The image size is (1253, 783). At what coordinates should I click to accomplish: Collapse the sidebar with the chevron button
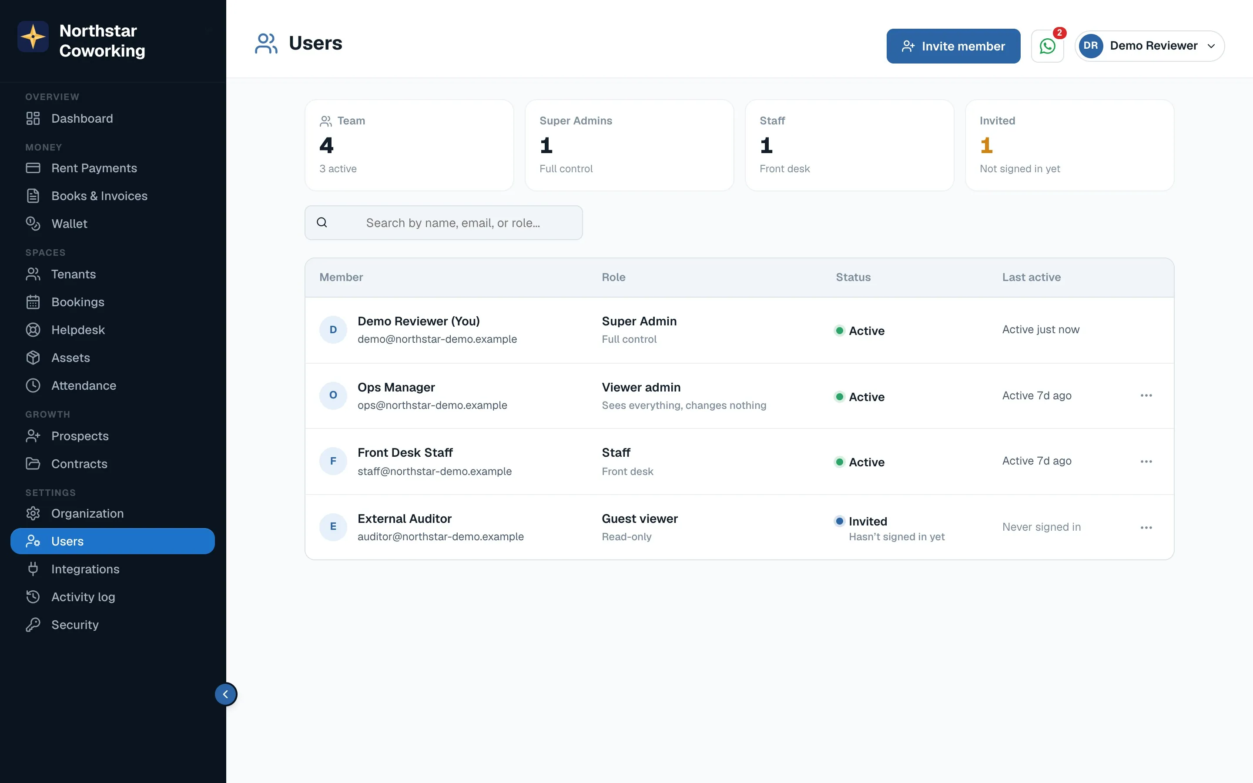(x=226, y=694)
